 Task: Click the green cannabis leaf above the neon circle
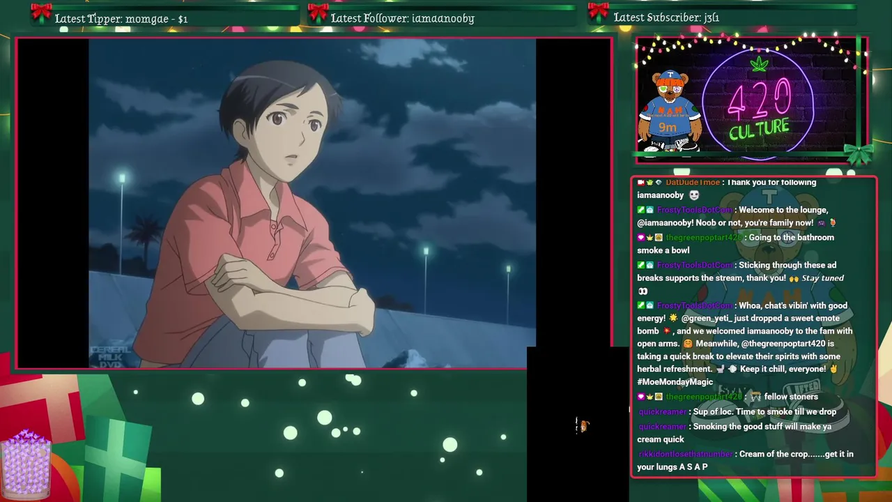(759, 64)
